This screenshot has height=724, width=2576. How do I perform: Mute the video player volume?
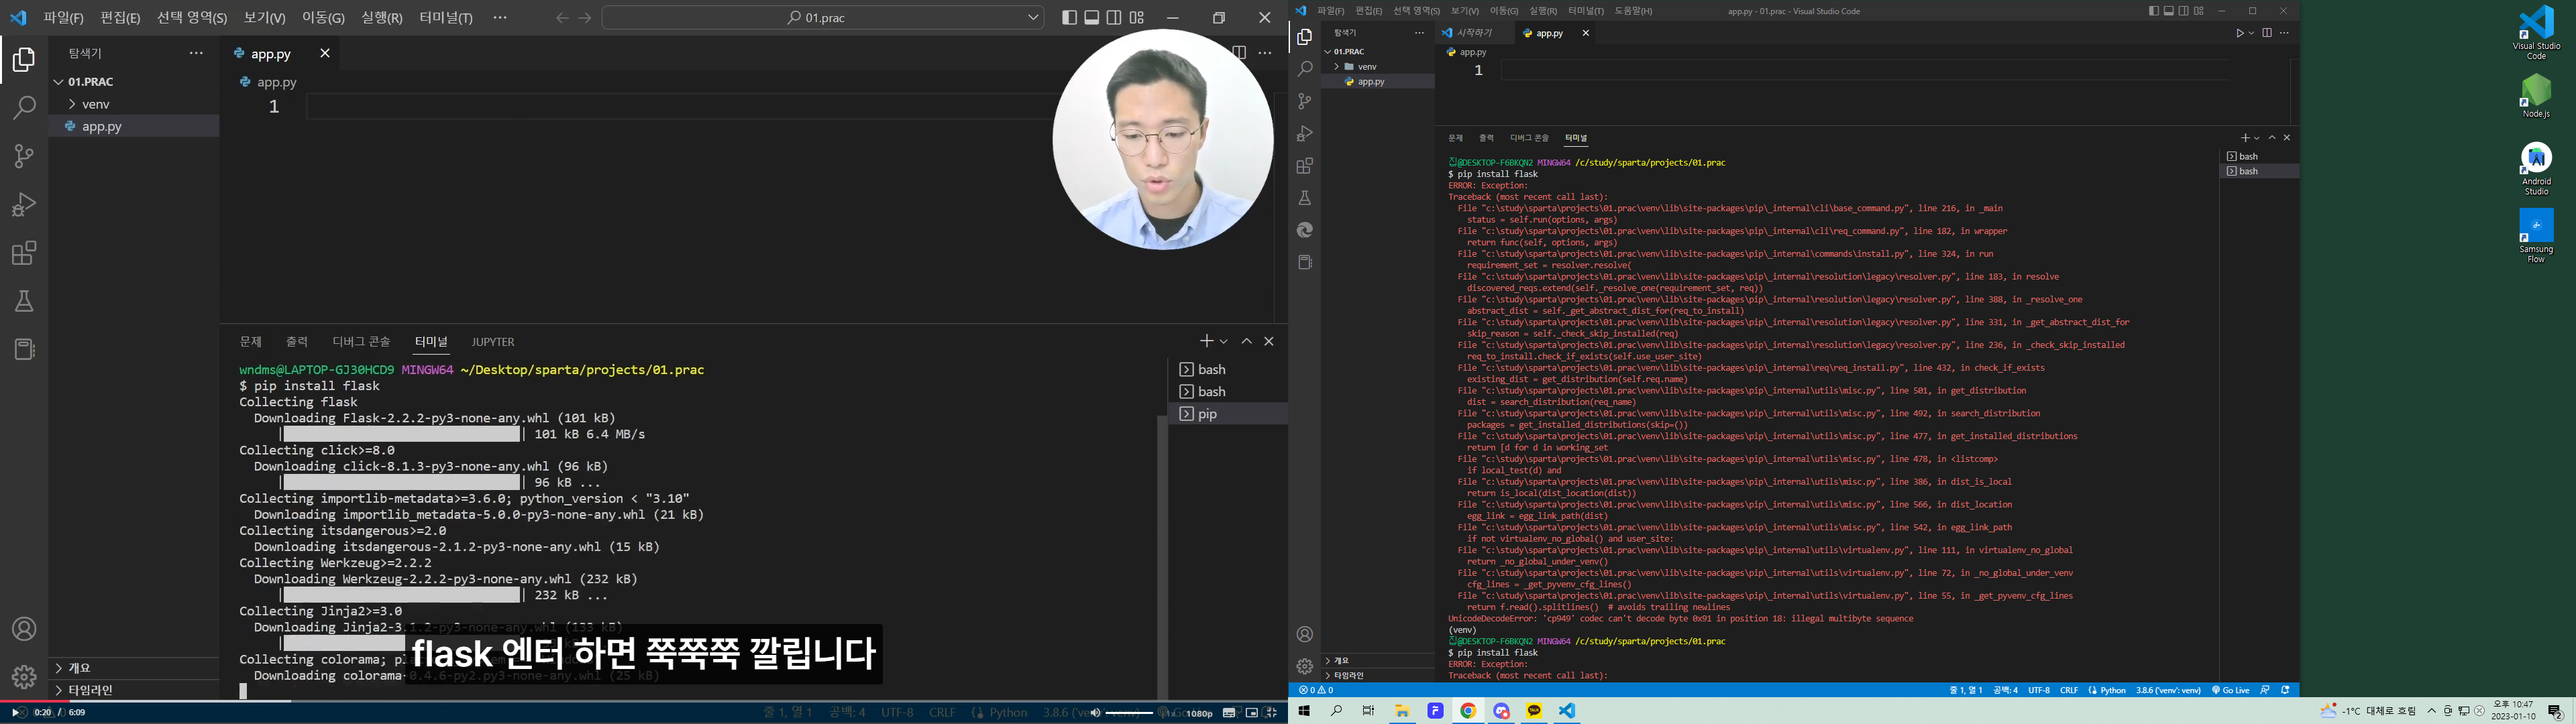(1095, 713)
